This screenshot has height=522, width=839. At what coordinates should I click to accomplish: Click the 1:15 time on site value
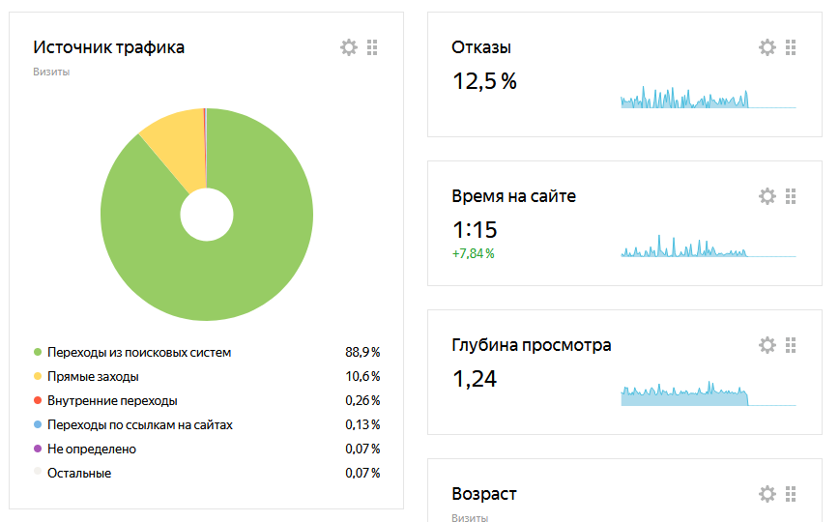475,230
